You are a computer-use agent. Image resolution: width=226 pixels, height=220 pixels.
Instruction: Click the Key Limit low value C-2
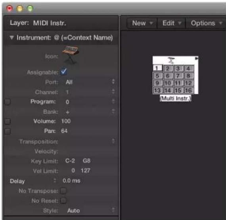point(70,161)
